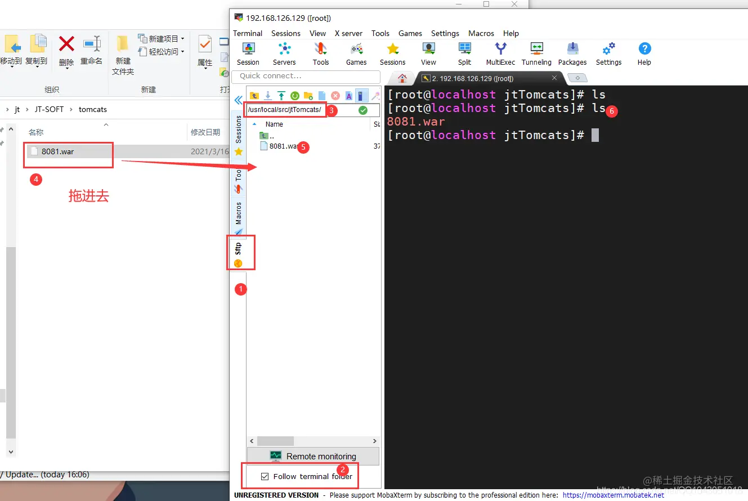Click the rename 'A' icon in SFTP toolbar

click(x=349, y=96)
